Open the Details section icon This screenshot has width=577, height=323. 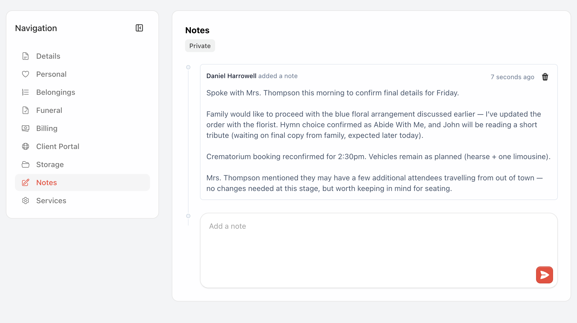[26, 56]
